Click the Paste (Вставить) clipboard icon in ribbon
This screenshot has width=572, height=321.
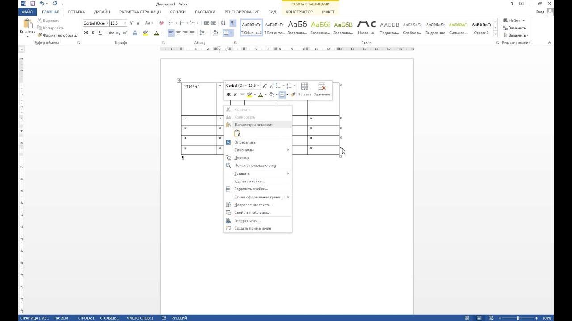click(x=27, y=24)
